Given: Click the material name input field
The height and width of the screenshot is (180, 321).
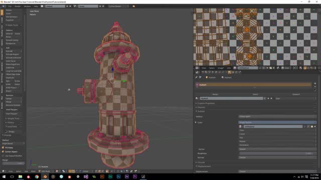Looking at the screenshot, I should (231, 98).
